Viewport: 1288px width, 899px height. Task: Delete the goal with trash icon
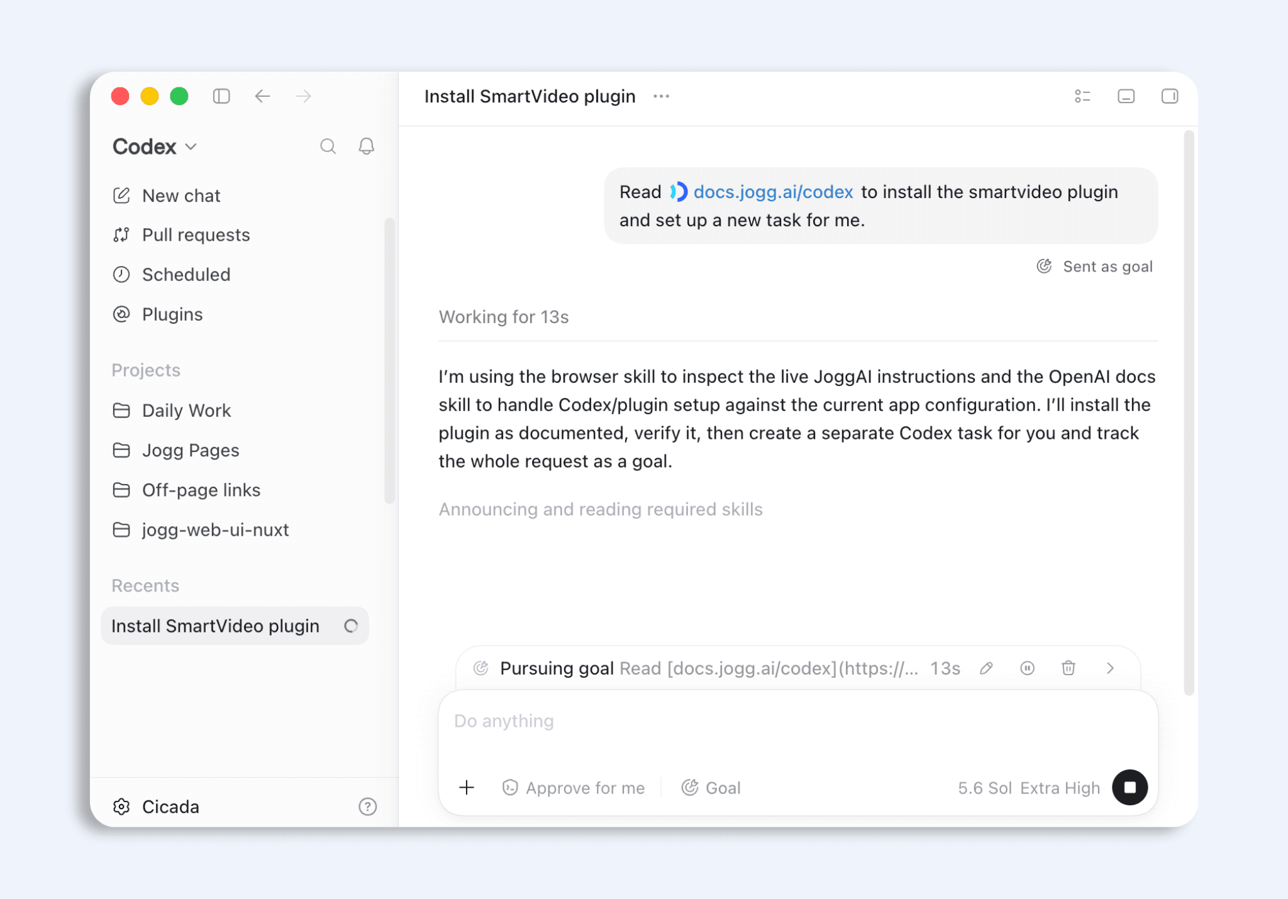(1069, 668)
